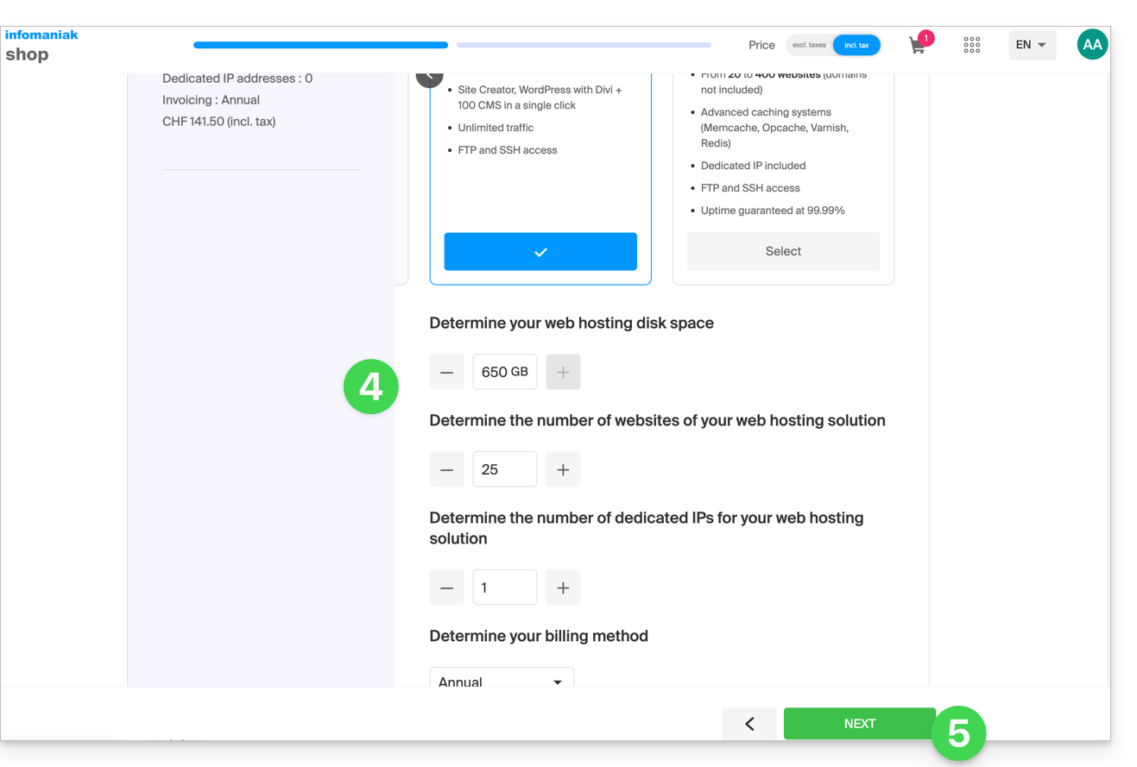
Task: Open the apps grid menu
Action: [x=971, y=45]
